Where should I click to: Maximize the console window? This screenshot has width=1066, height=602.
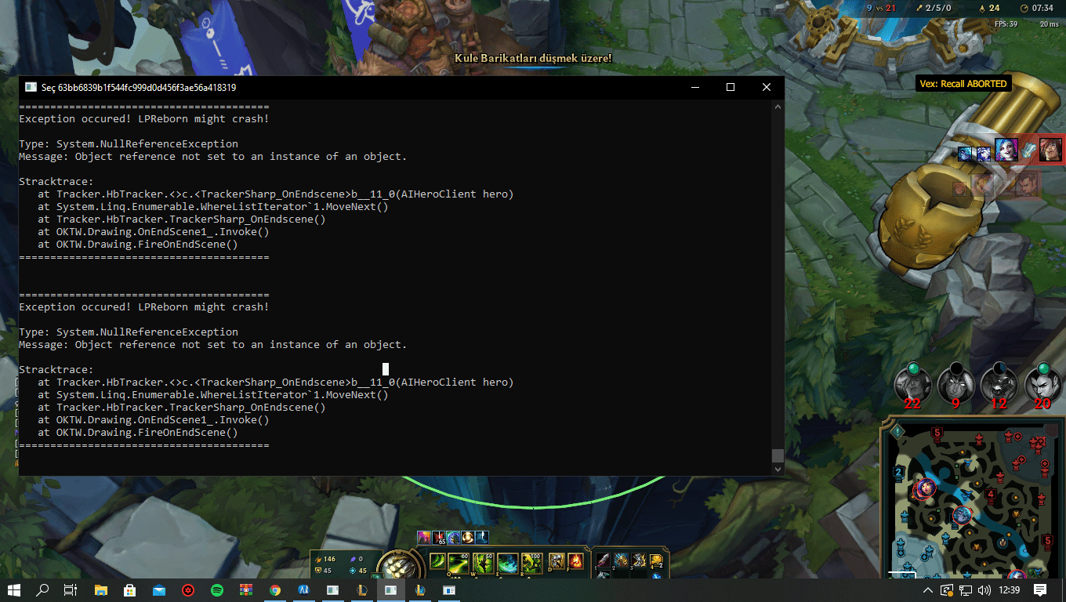click(731, 87)
